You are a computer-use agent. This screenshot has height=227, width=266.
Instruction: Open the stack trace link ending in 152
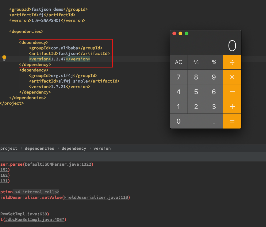tap(4, 170)
